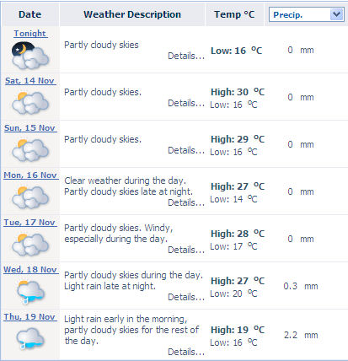The width and height of the screenshot is (348, 361).
Task: Click the Wed, 18 Nov rain icon
Action: 30,292
